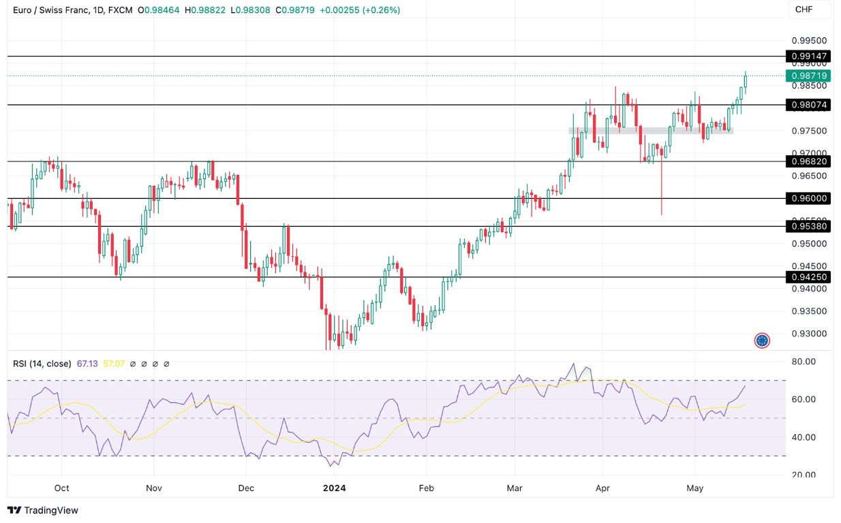
Task: Select the 2024 label on time axis
Action: point(335,488)
